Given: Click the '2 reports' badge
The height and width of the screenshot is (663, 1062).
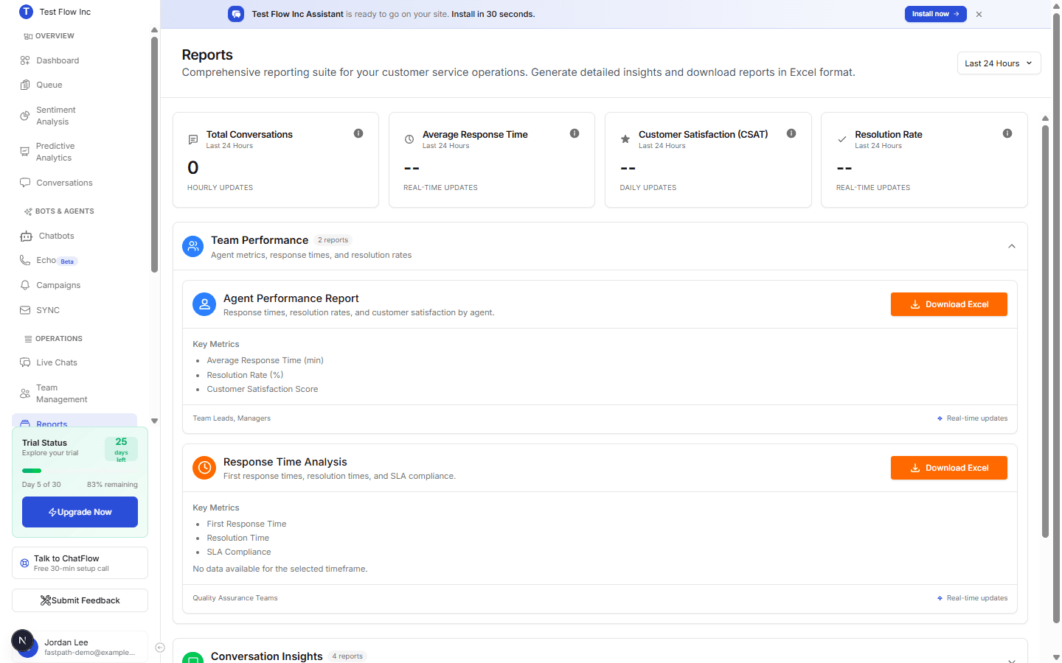Looking at the screenshot, I should (x=333, y=240).
